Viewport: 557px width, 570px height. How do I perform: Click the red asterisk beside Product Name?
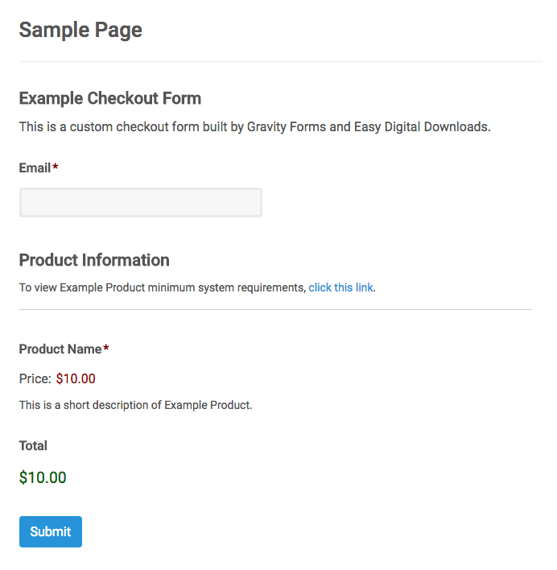pos(106,349)
